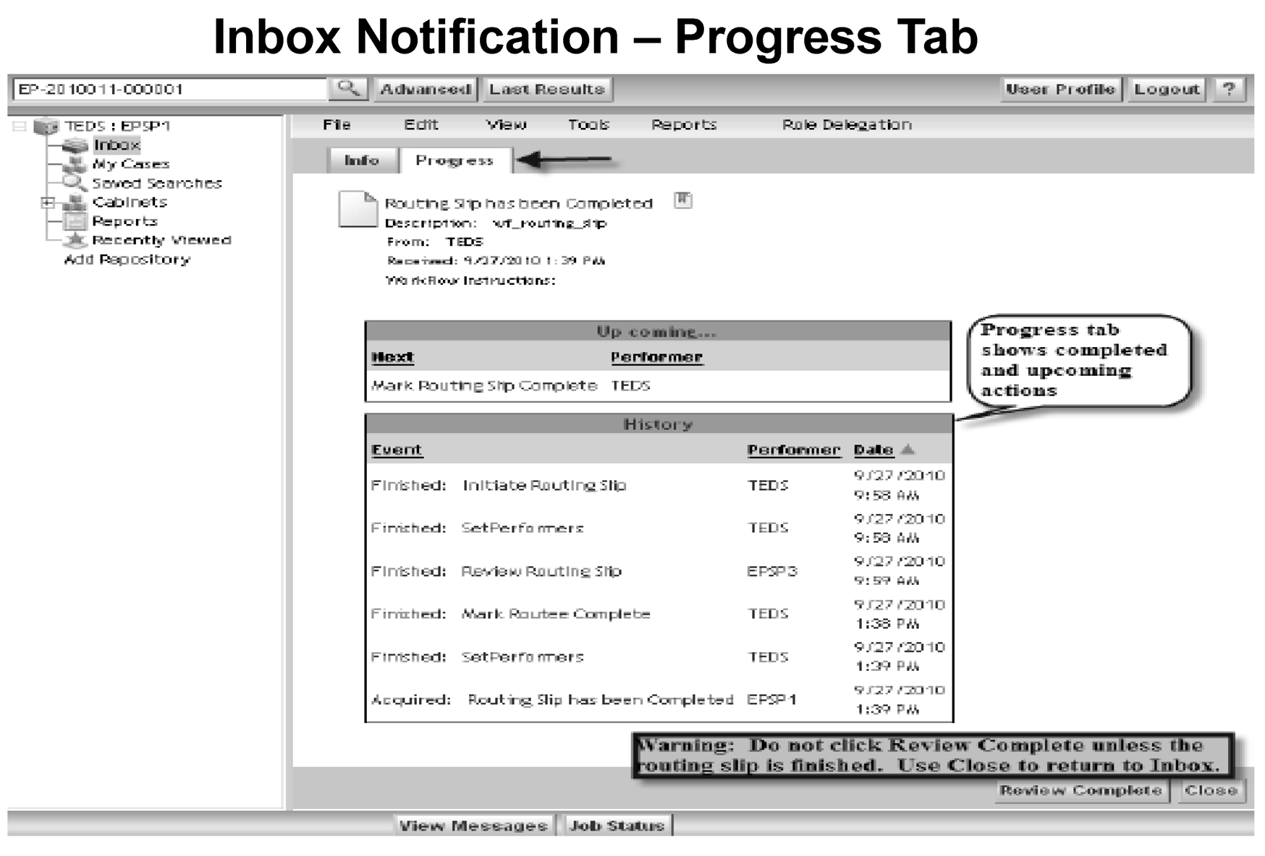Click the Reports icon in sidebar

coord(75,221)
